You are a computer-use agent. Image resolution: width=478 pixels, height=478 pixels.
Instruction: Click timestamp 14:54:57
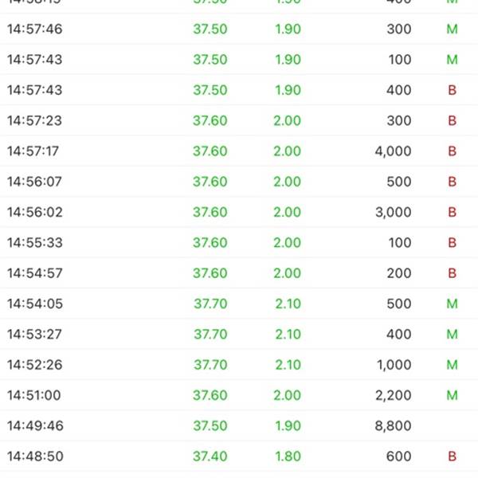35,273
